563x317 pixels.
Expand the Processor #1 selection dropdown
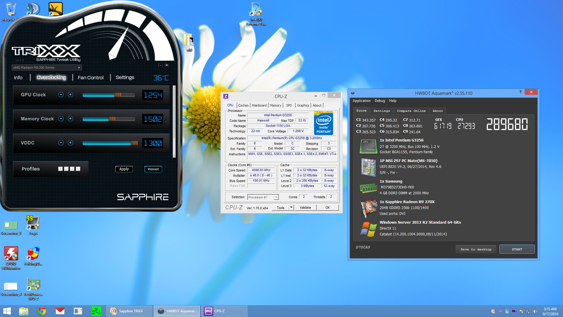coord(263,197)
